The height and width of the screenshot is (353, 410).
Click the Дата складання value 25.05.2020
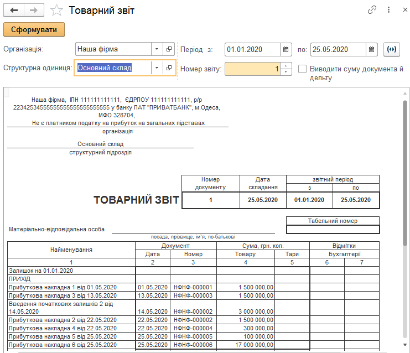tap(263, 200)
